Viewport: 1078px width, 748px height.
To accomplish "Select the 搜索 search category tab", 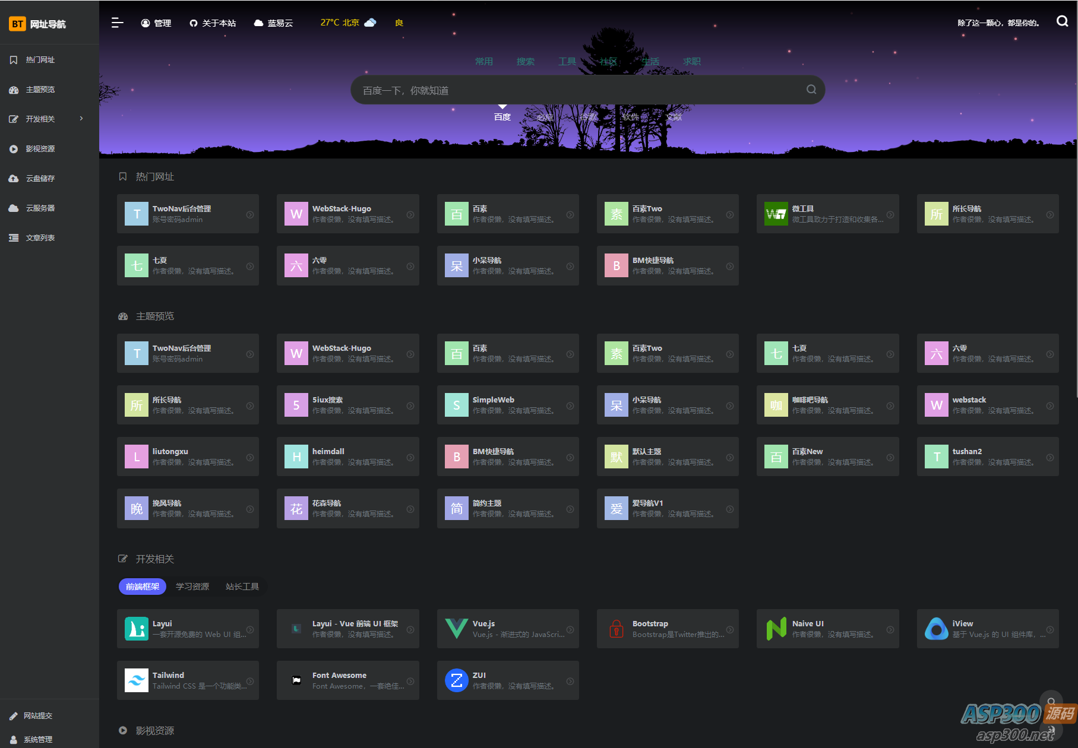I will 526,61.
